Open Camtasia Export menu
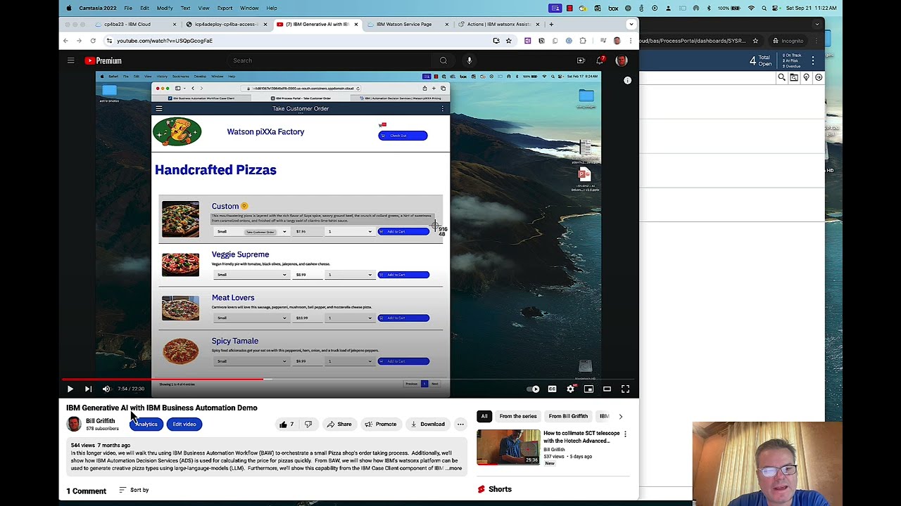 point(225,8)
